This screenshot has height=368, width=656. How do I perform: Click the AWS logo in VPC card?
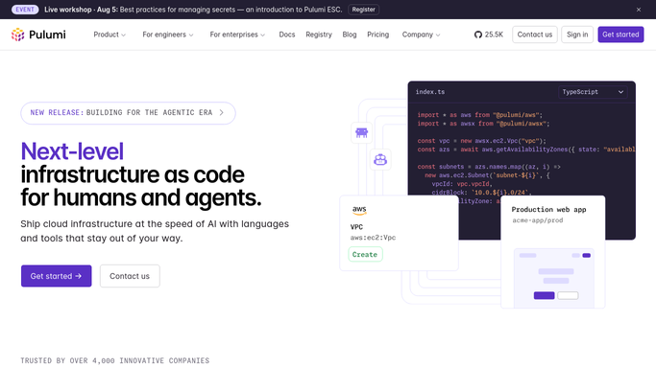coord(359,210)
